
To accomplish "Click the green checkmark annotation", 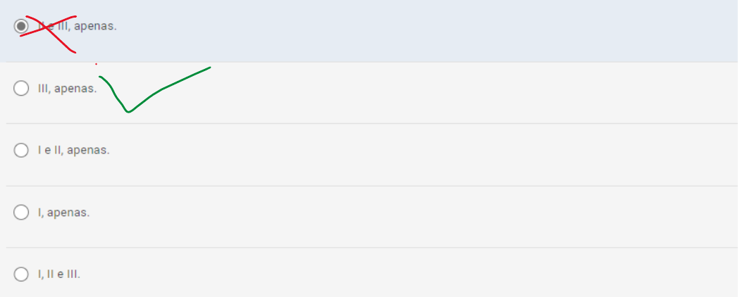I will pos(128,110).
